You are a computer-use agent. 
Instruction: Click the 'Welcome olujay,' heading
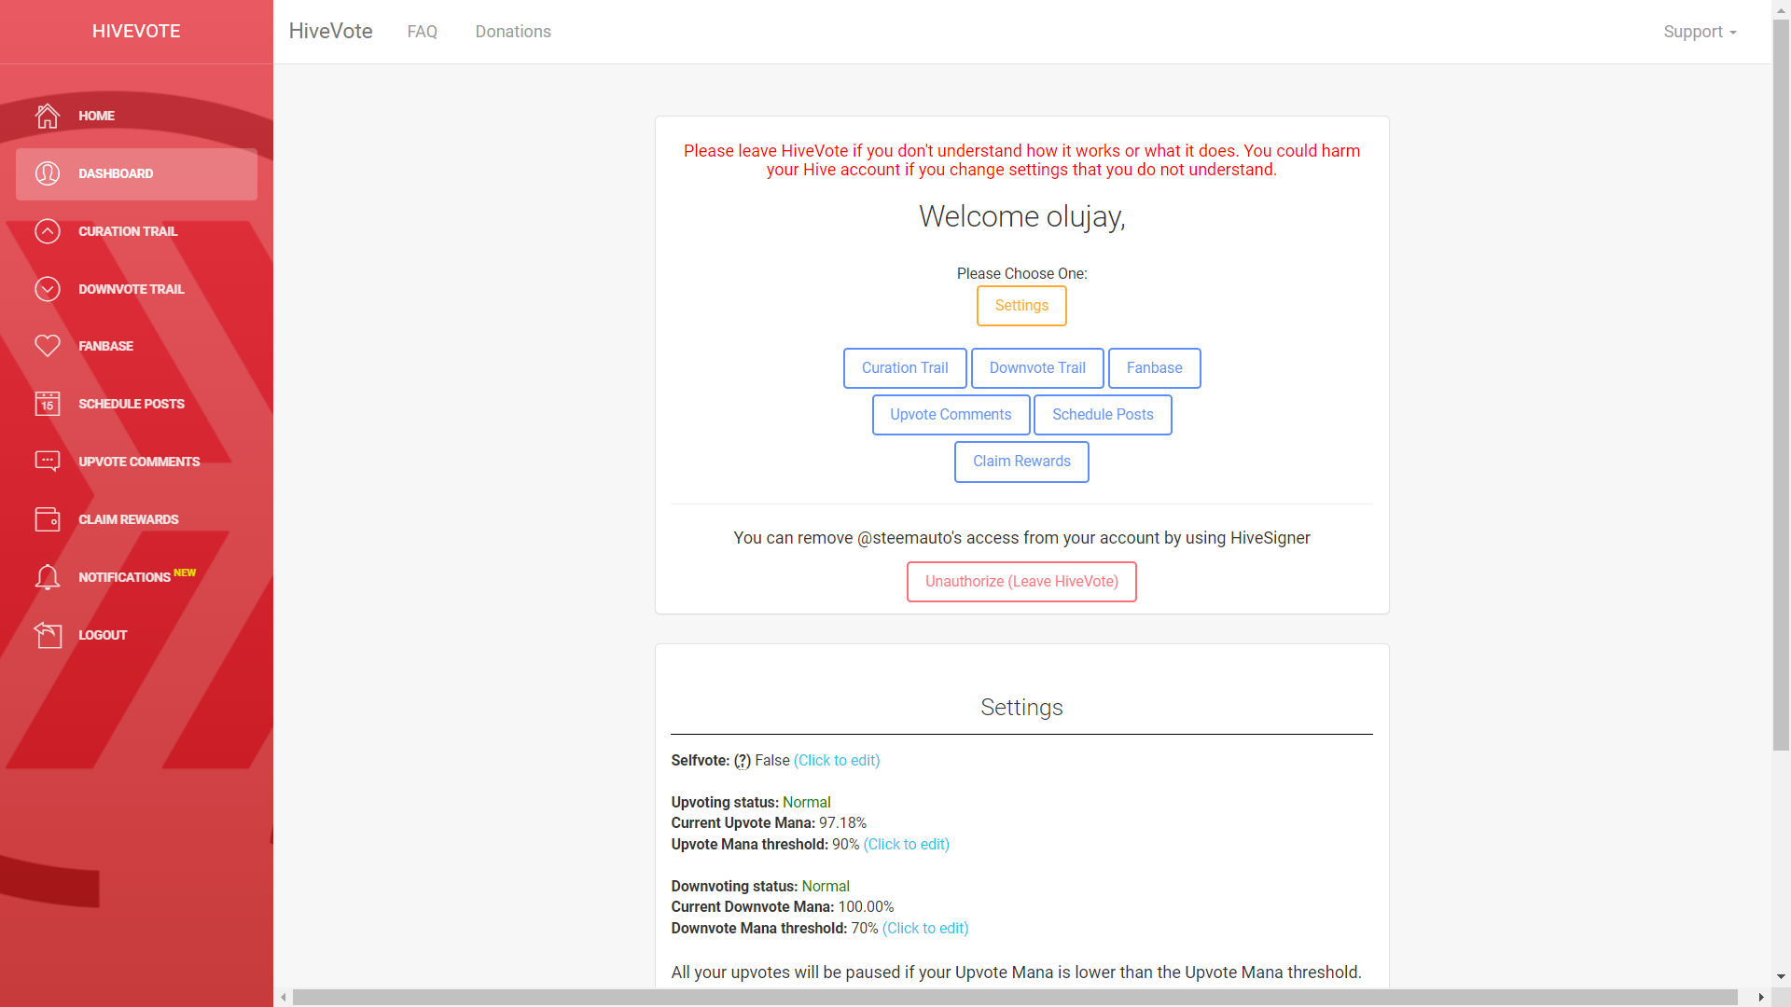(x=1021, y=216)
